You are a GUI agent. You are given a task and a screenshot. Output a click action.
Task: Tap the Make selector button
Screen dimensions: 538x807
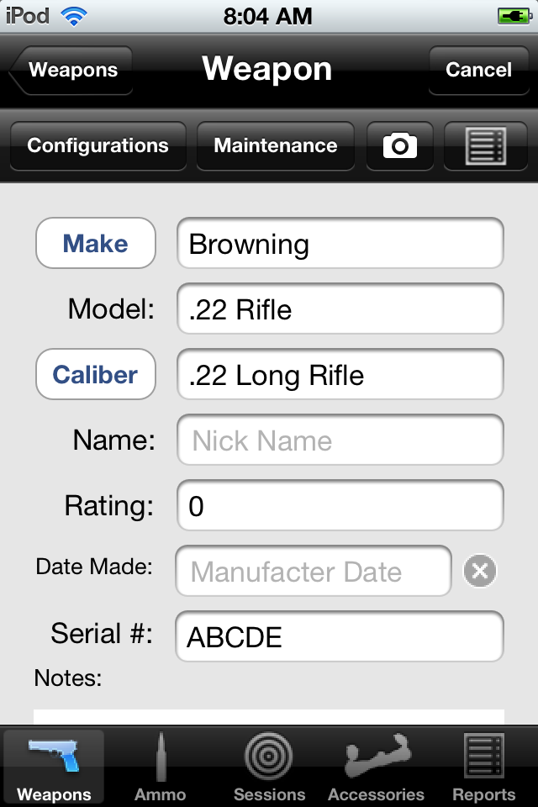tap(95, 243)
